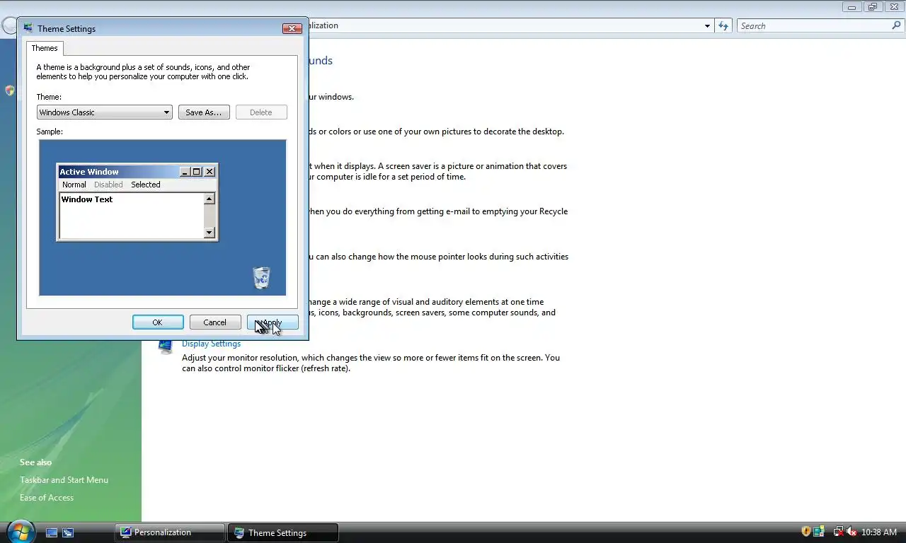The height and width of the screenshot is (543, 906).
Task: Click the 'Theme:' label
Action: (x=49, y=97)
